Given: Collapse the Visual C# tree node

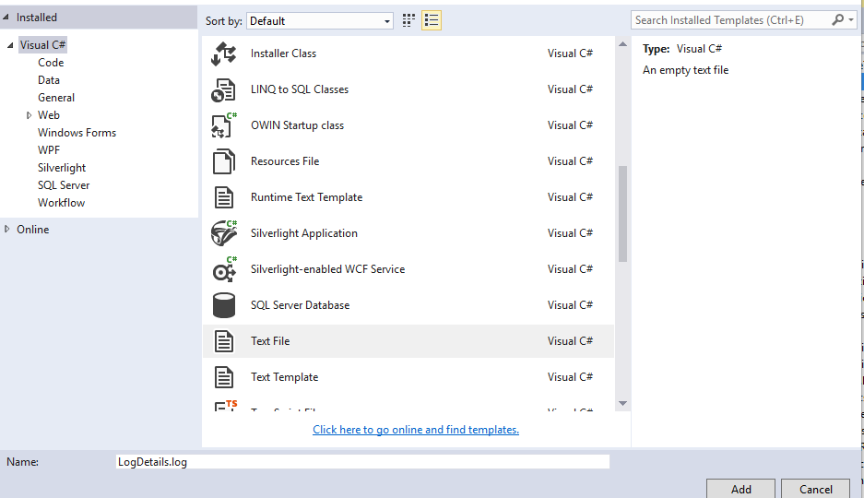Looking at the screenshot, I should 10,45.
